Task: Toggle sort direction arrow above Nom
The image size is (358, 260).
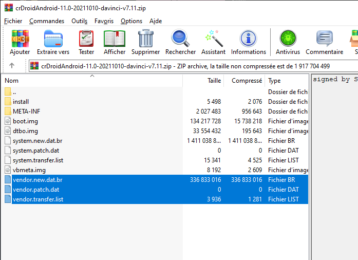Action: [x=92, y=76]
